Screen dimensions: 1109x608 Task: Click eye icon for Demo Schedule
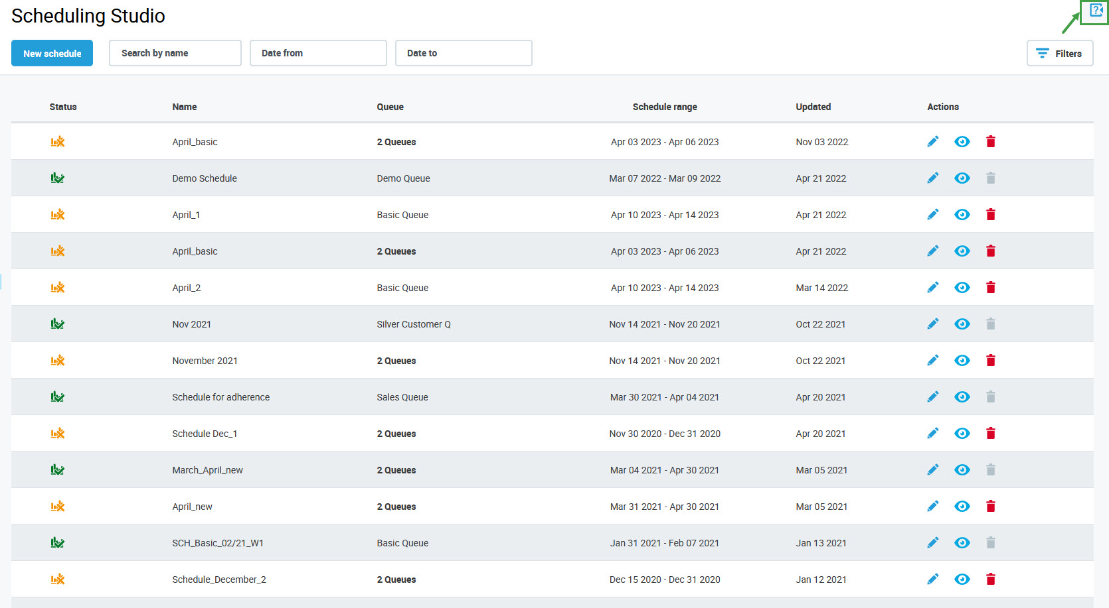click(x=962, y=178)
